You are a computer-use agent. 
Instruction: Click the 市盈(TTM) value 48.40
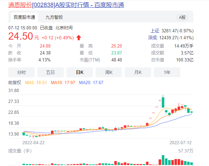click(117, 60)
